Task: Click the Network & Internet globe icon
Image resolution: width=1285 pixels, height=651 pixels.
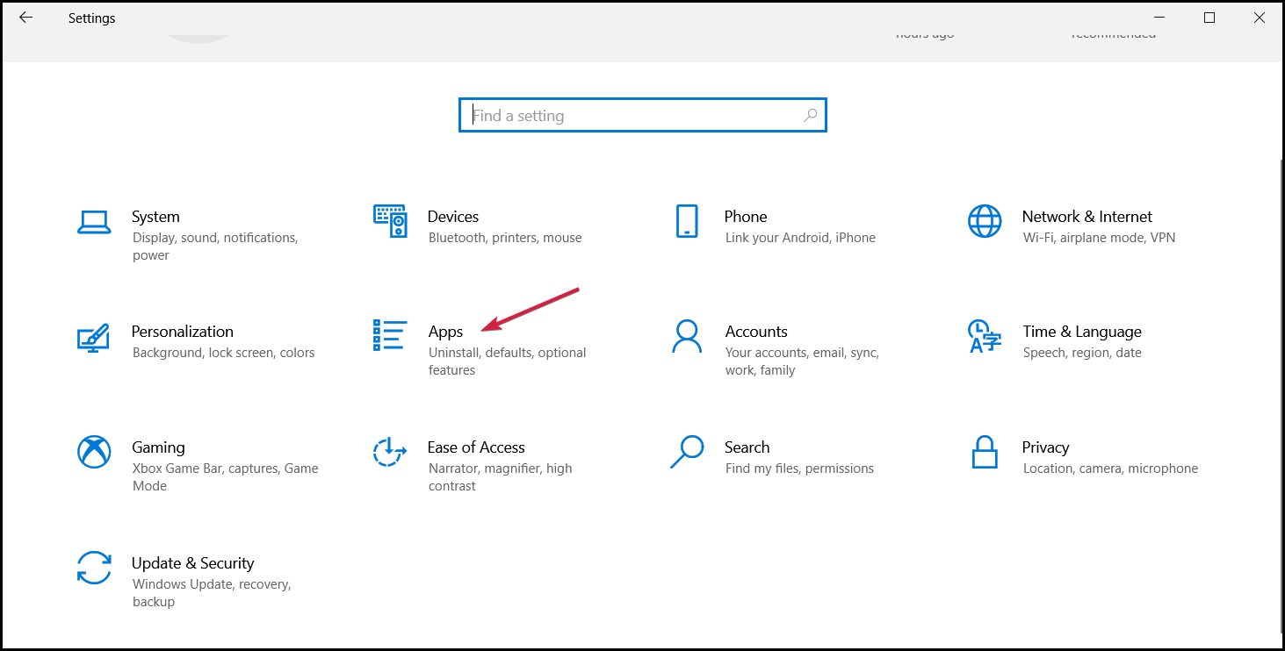Action: point(985,222)
